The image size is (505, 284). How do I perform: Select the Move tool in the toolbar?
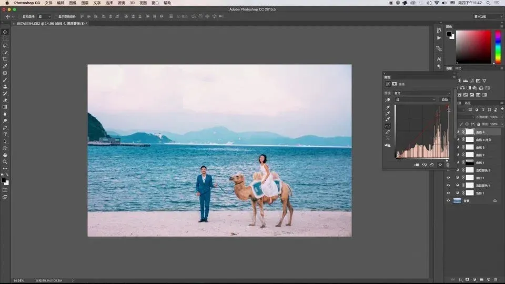click(5, 32)
